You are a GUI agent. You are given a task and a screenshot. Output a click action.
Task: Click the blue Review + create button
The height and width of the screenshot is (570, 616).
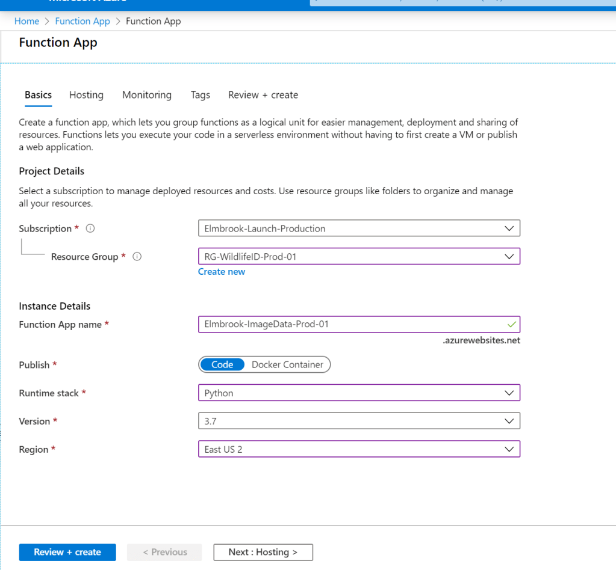point(67,552)
